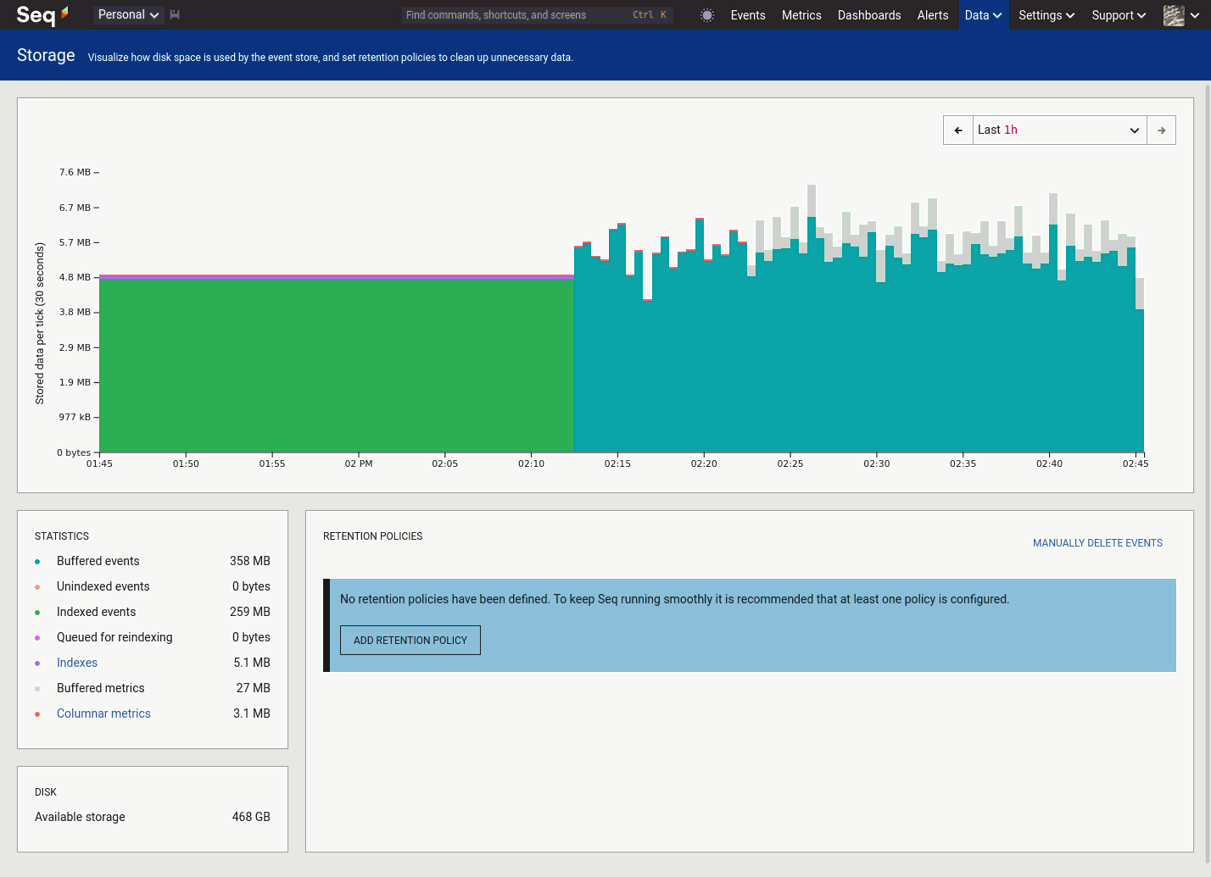This screenshot has width=1211, height=877.
Task: Click Add Retention Policy button
Action: click(x=410, y=641)
